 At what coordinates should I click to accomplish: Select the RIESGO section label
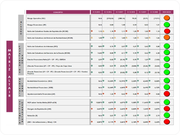click(x=21, y=28)
